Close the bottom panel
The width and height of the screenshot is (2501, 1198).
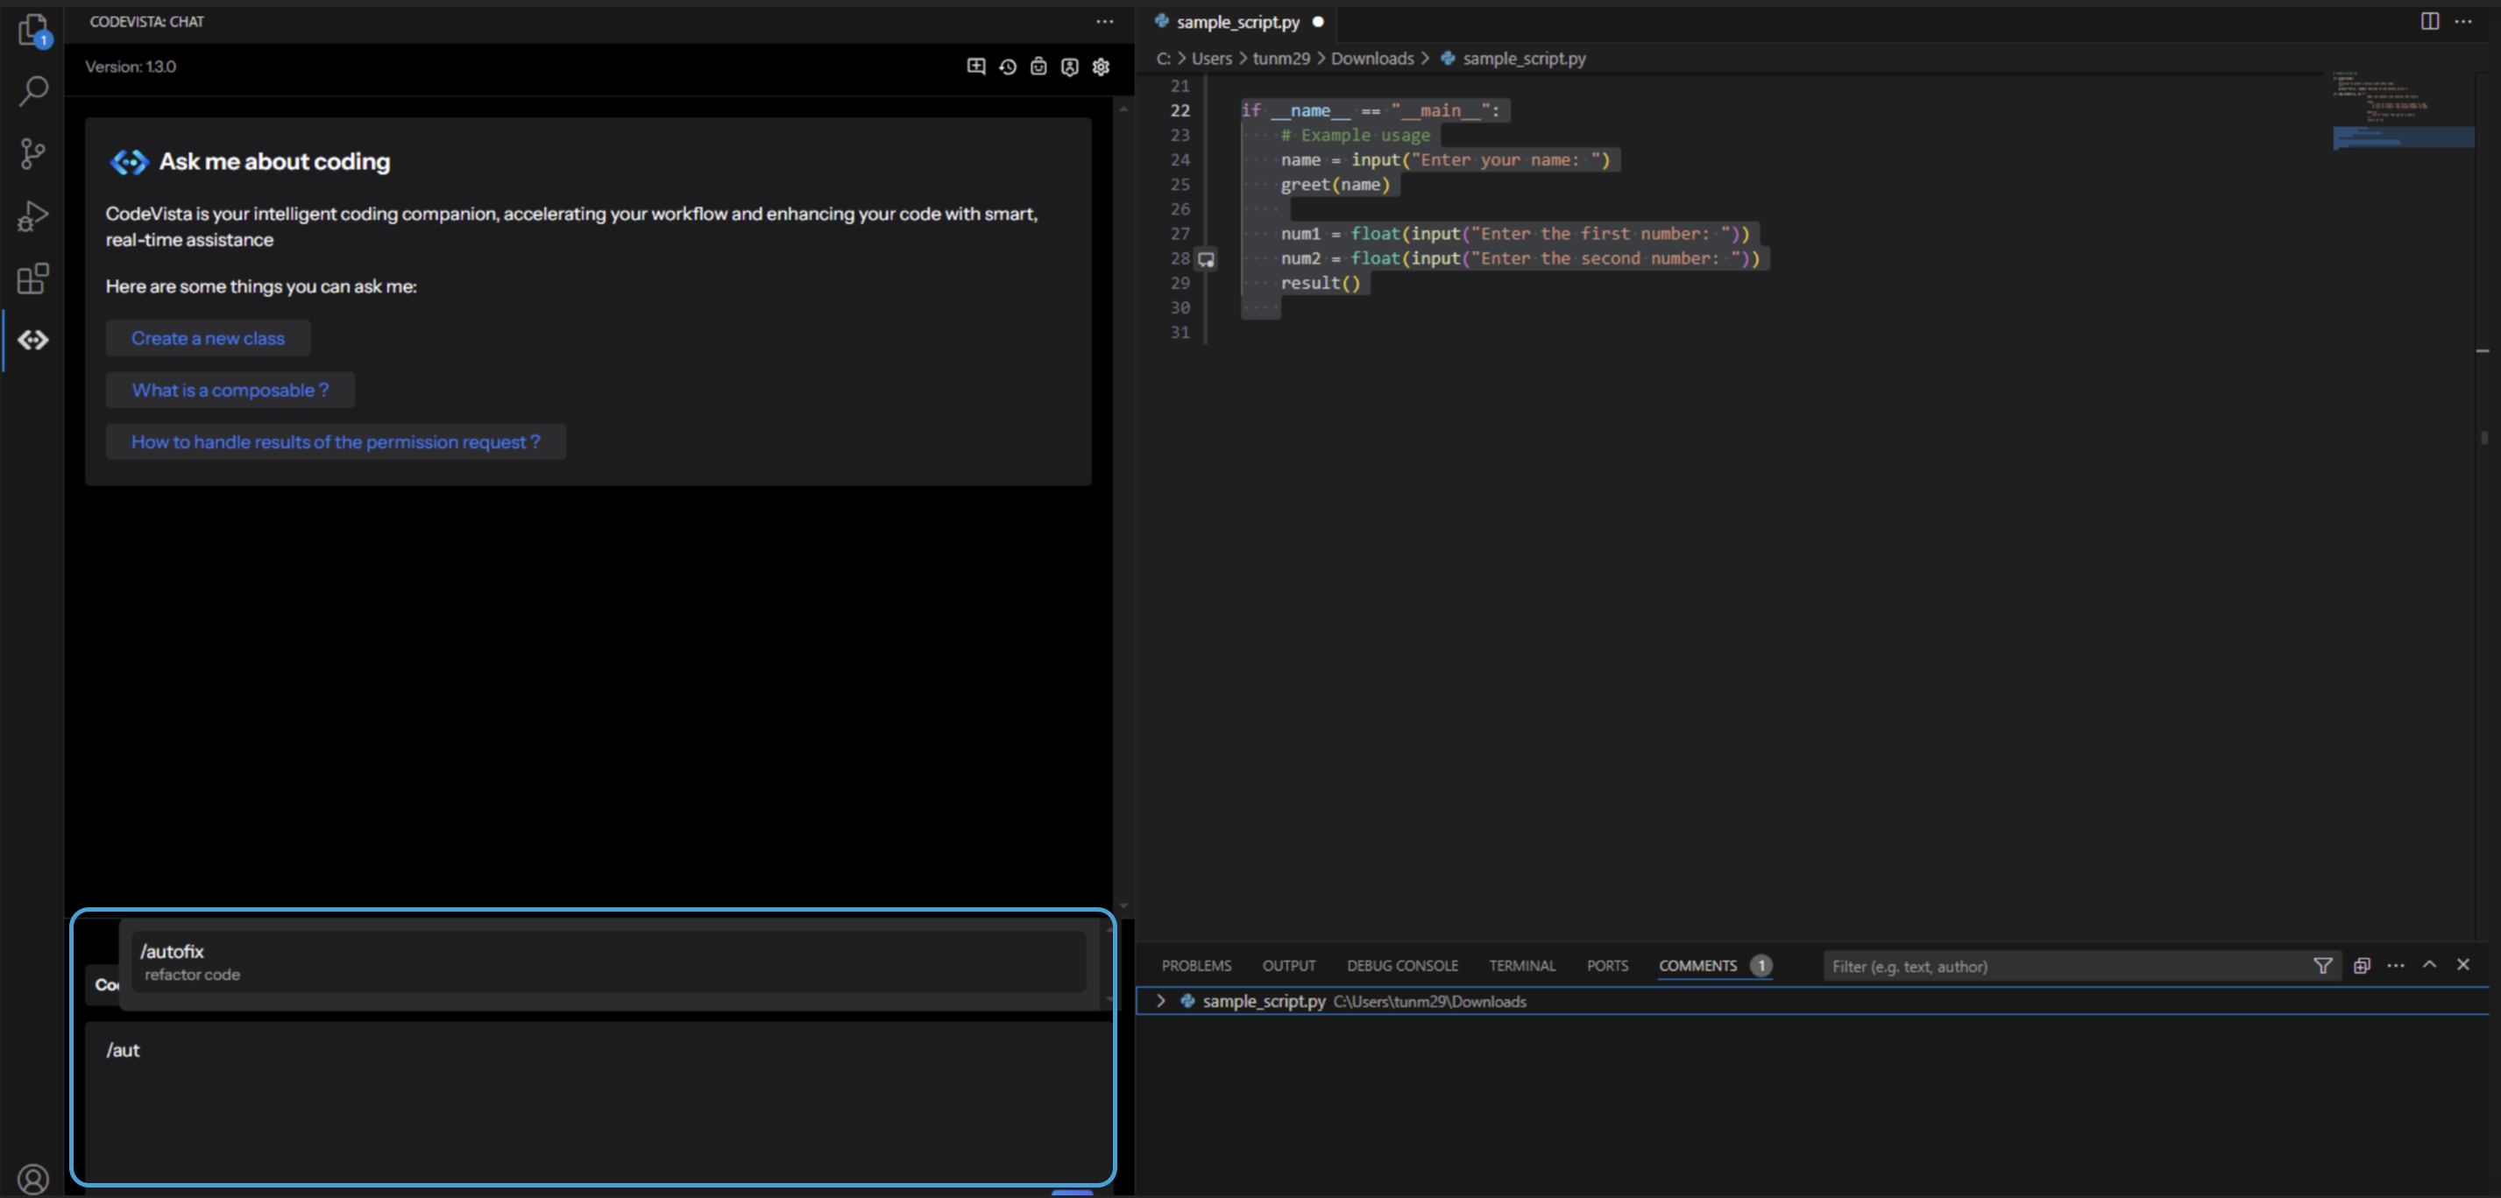pyautogui.click(x=2463, y=965)
